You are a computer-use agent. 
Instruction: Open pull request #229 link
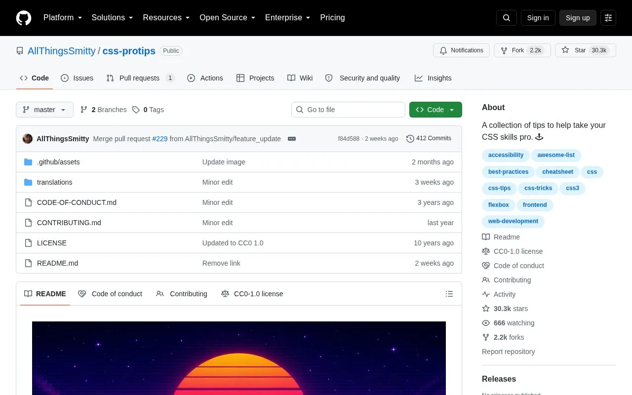pos(160,139)
